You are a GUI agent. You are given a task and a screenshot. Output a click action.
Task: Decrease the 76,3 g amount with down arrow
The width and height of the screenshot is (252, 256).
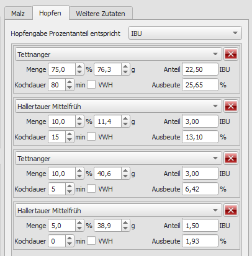pos(125,72)
